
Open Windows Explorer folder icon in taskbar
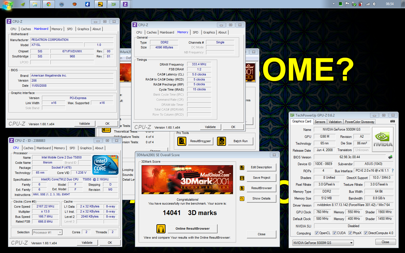pyautogui.click(x=35, y=4)
